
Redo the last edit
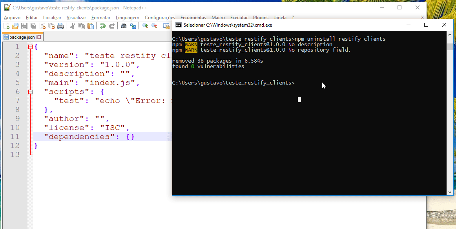click(x=112, y=26)
